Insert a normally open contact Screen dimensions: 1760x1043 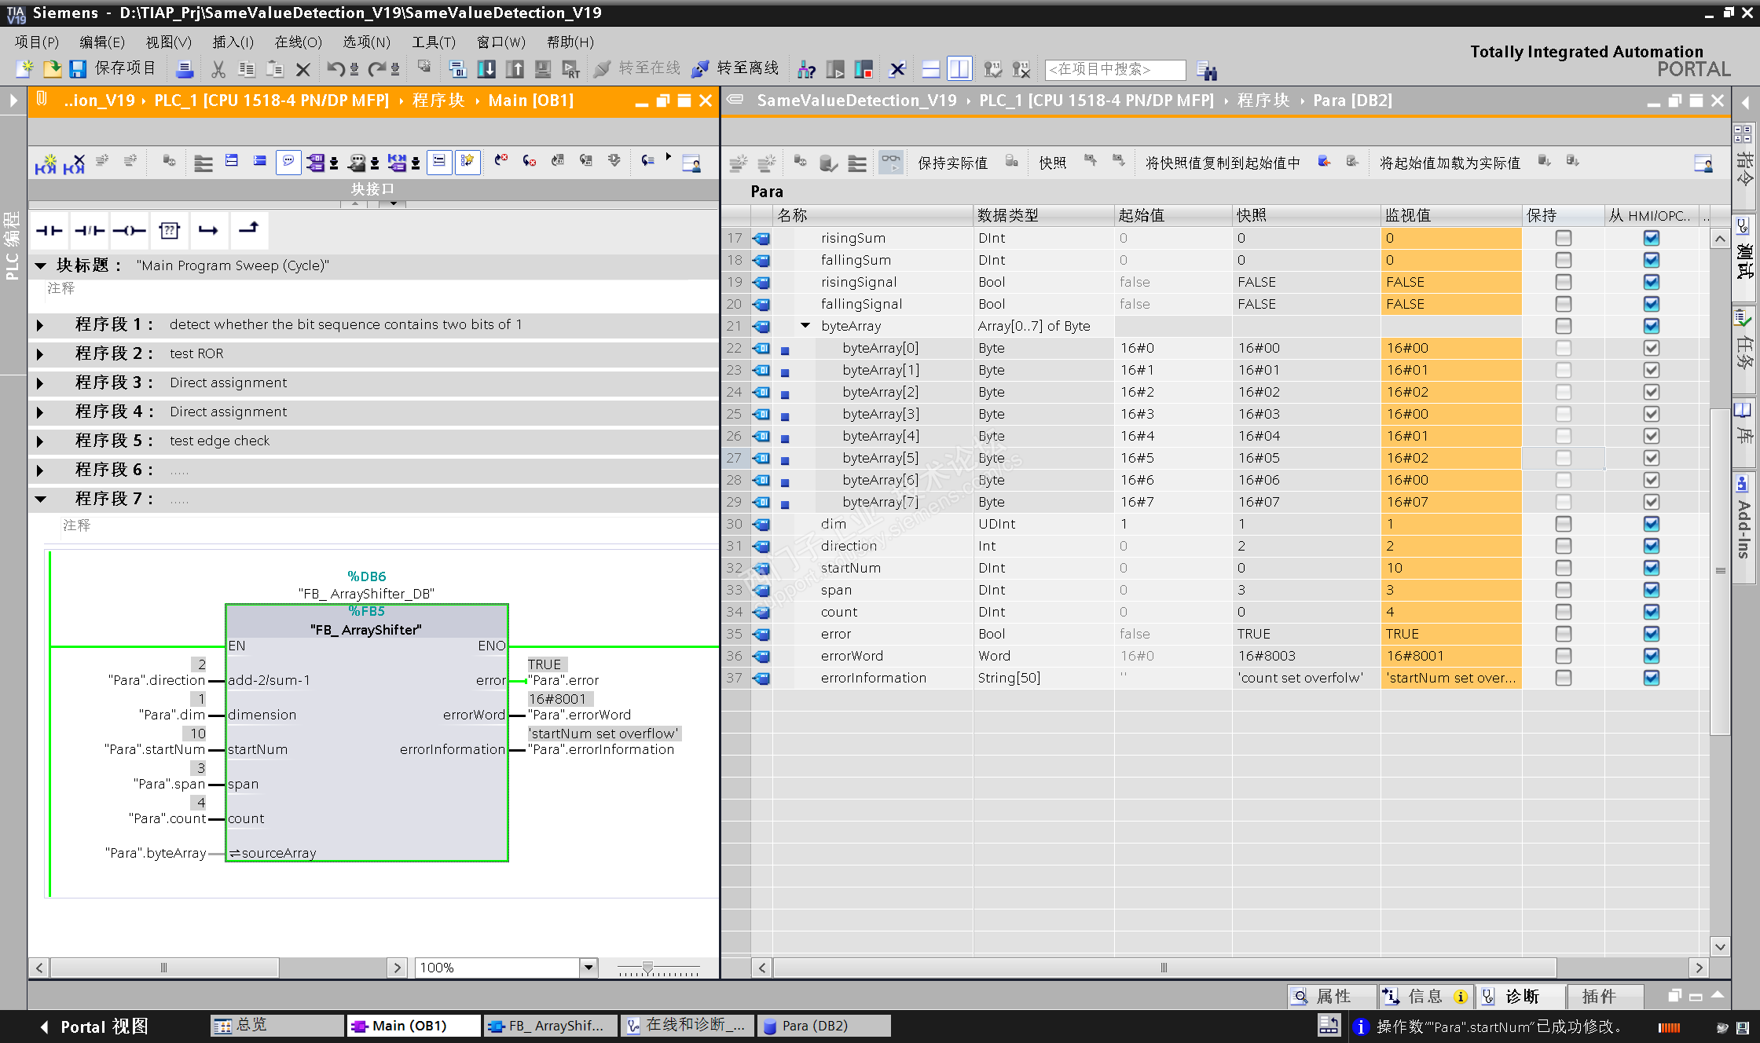tap(49, 230)
